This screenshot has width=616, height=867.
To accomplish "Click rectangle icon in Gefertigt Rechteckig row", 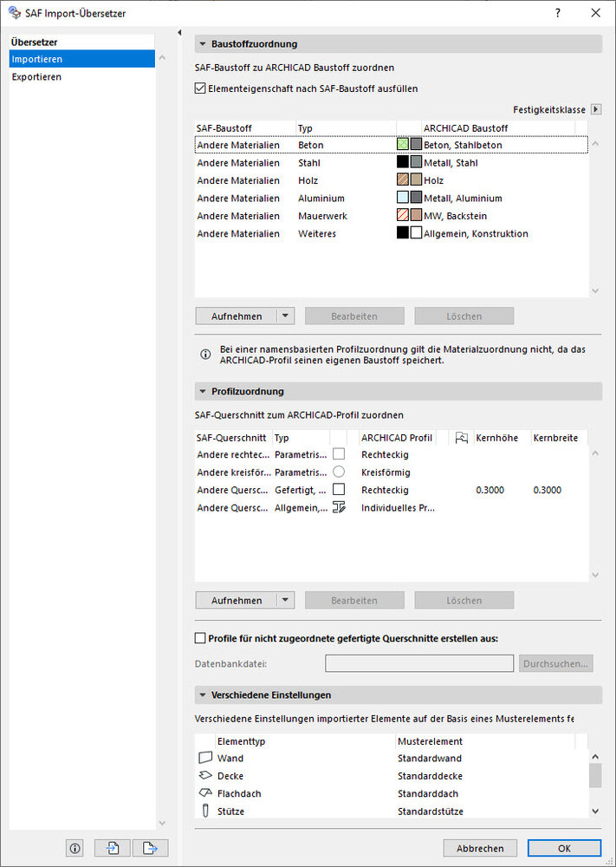I will pyautogui.click(x=339, y=489).
